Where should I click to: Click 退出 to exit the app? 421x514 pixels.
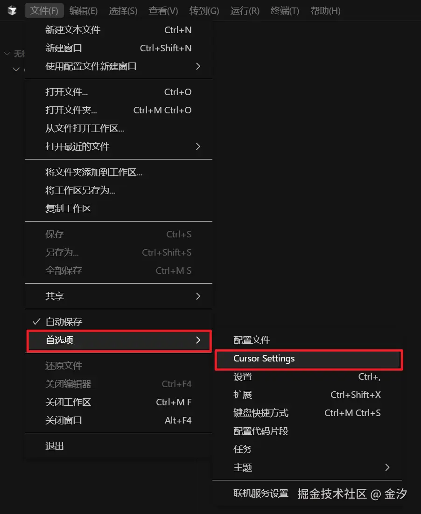coord(55,446)
